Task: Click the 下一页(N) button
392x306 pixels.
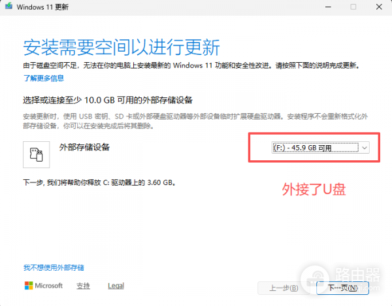Action: pyautogui.click(x=342, y=288)
